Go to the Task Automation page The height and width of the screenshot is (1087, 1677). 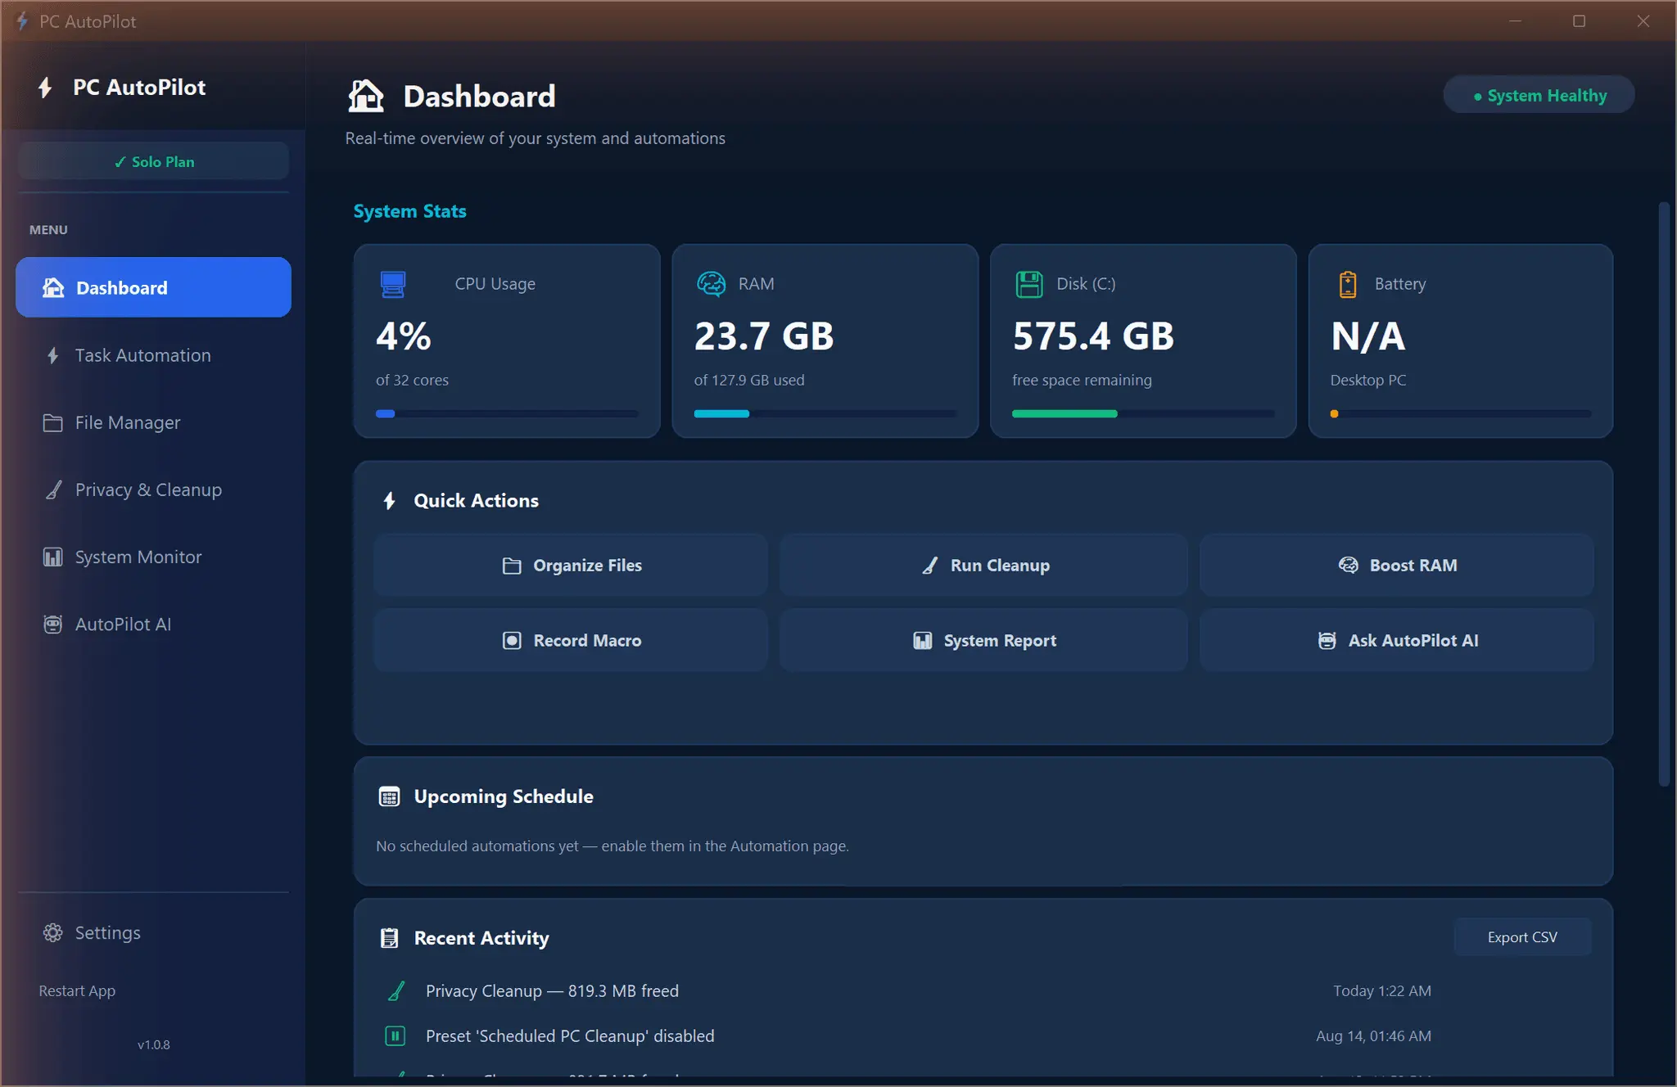153,355
